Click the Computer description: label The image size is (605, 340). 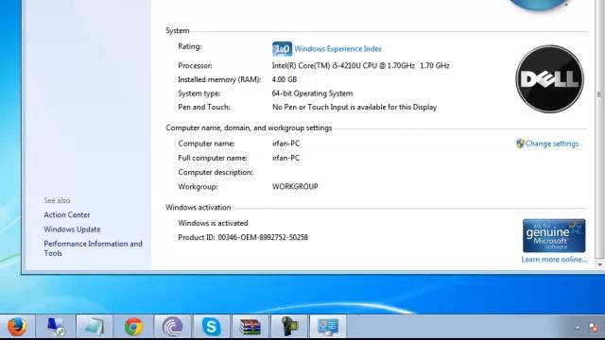tap(216, 172)
